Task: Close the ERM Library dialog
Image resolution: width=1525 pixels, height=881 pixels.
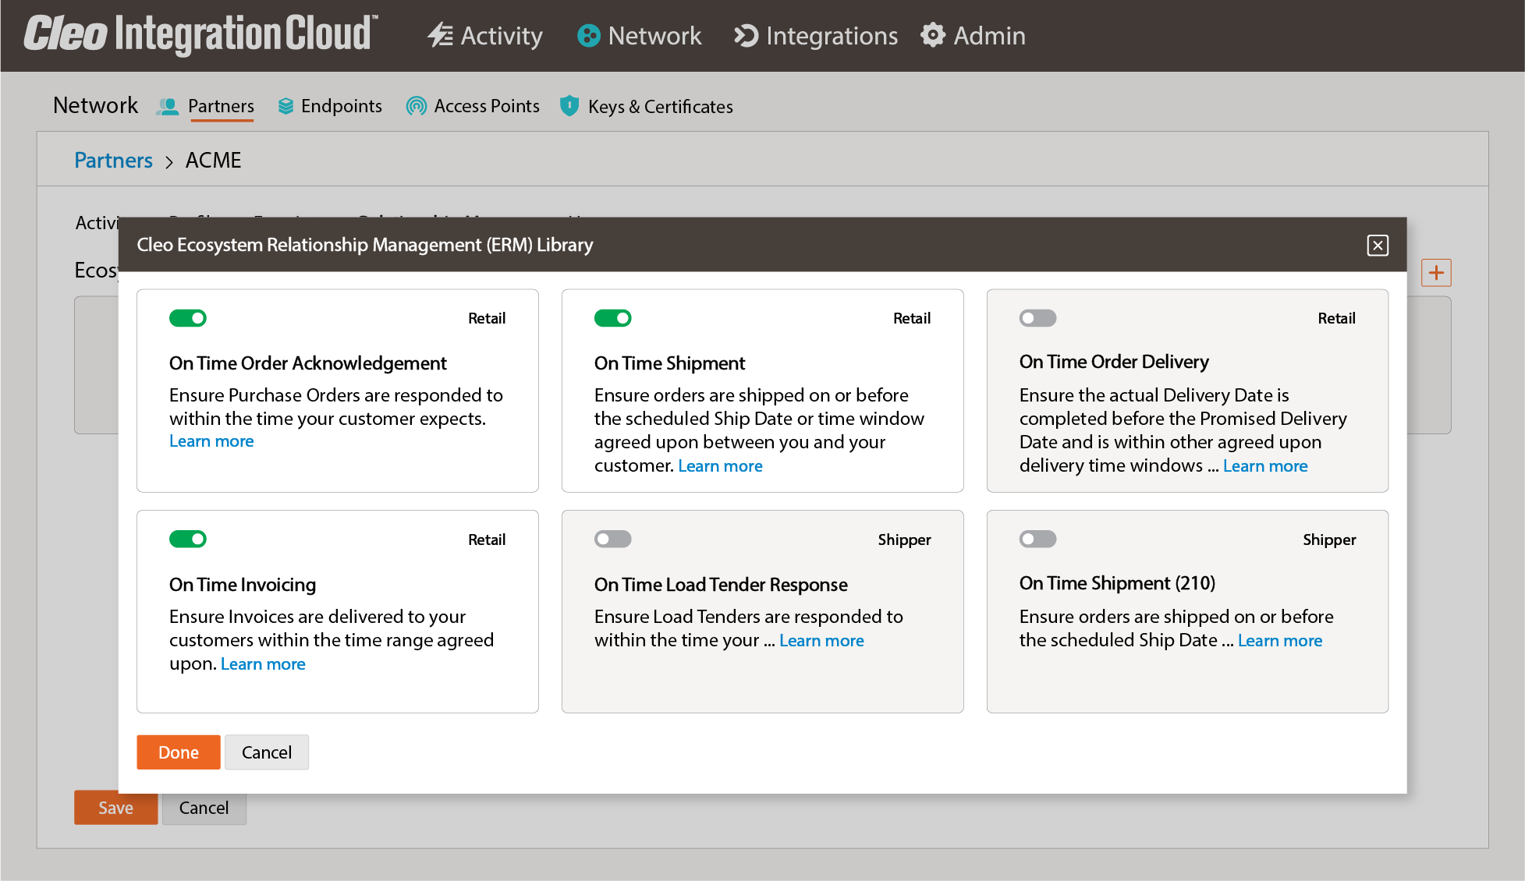Action: (x=1378, y=246)
